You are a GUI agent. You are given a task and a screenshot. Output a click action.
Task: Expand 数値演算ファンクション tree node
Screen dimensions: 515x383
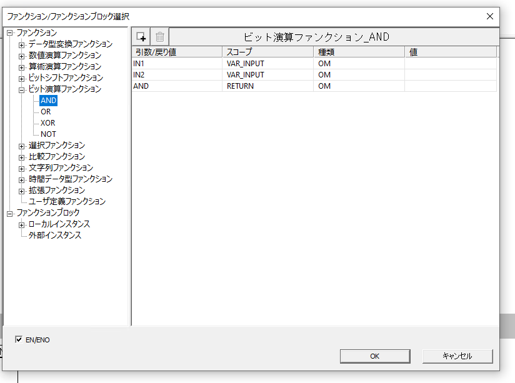pos(22,56)
